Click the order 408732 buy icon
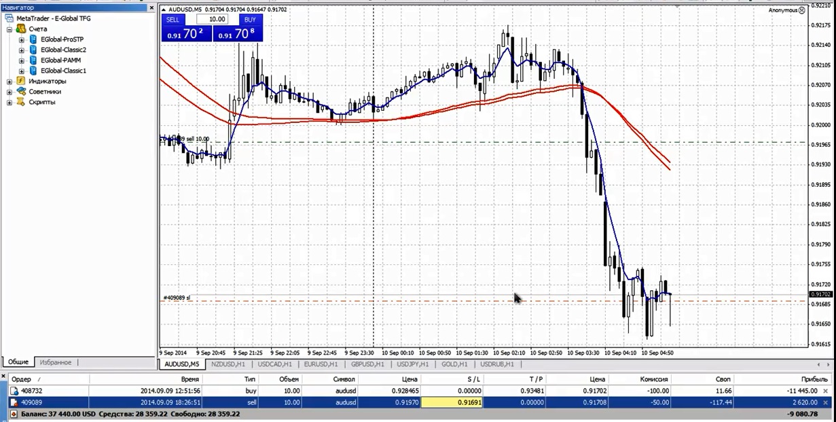 14,391
